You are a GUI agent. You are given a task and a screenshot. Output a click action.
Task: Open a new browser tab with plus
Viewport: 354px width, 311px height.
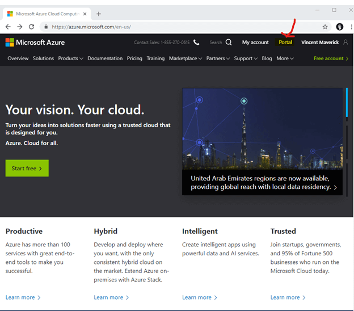[x=99, y=14]
